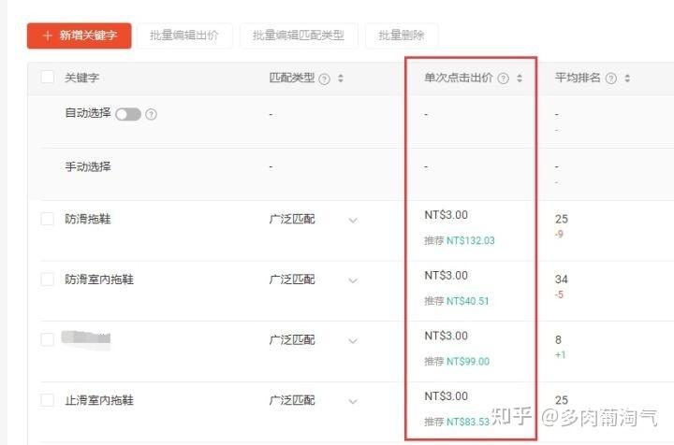Click recommended bid NT$40.51

(468, 301)
